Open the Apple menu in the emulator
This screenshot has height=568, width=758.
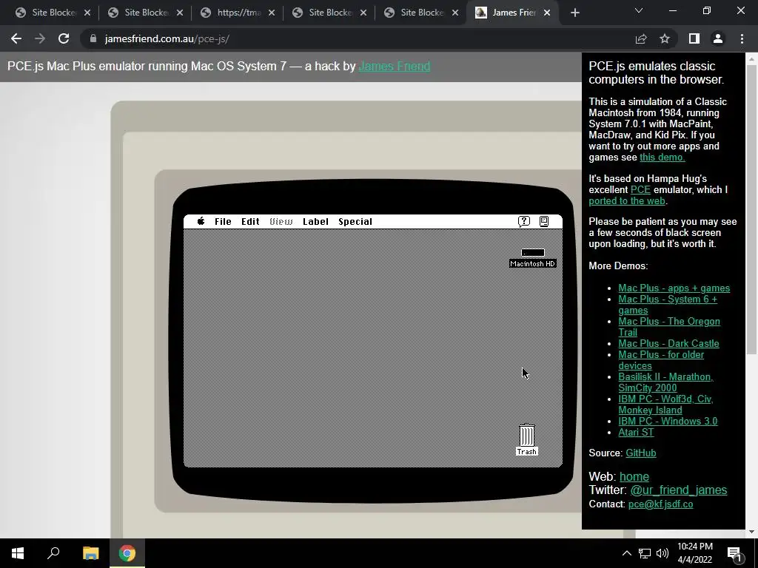pyautogui.click(x=201, y=221)
